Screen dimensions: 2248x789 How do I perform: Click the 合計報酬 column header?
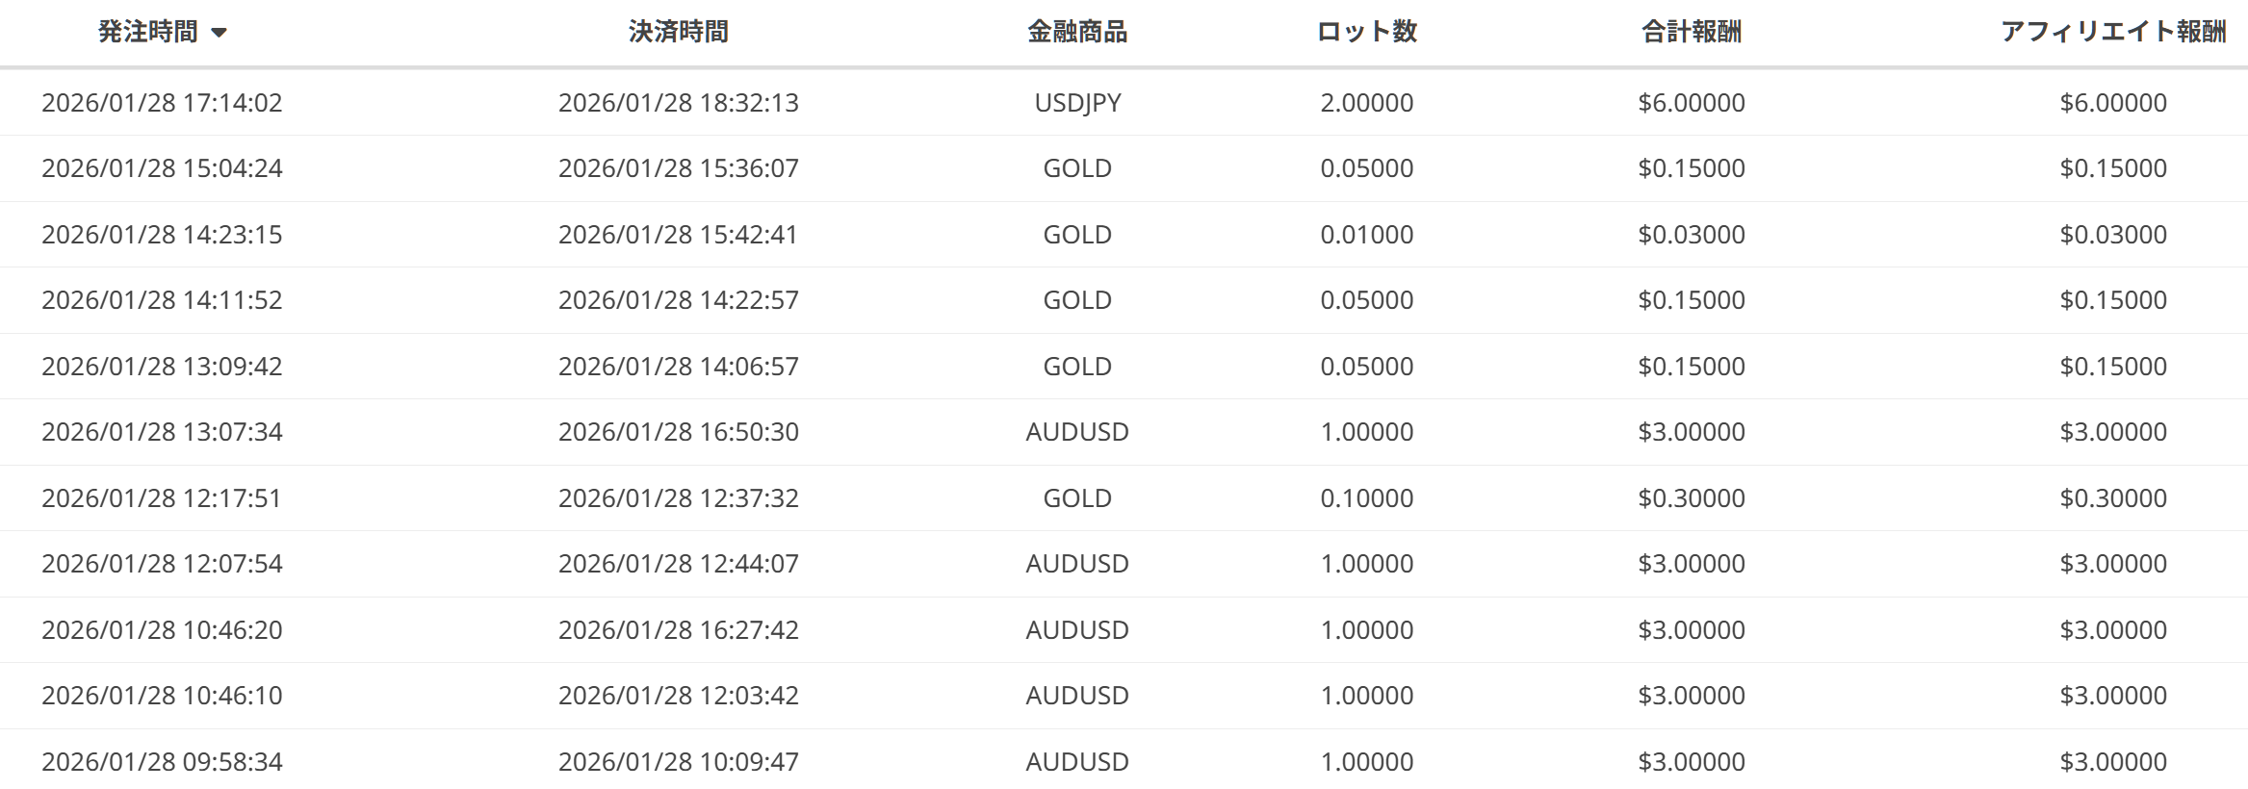[x=1691, y=32]
